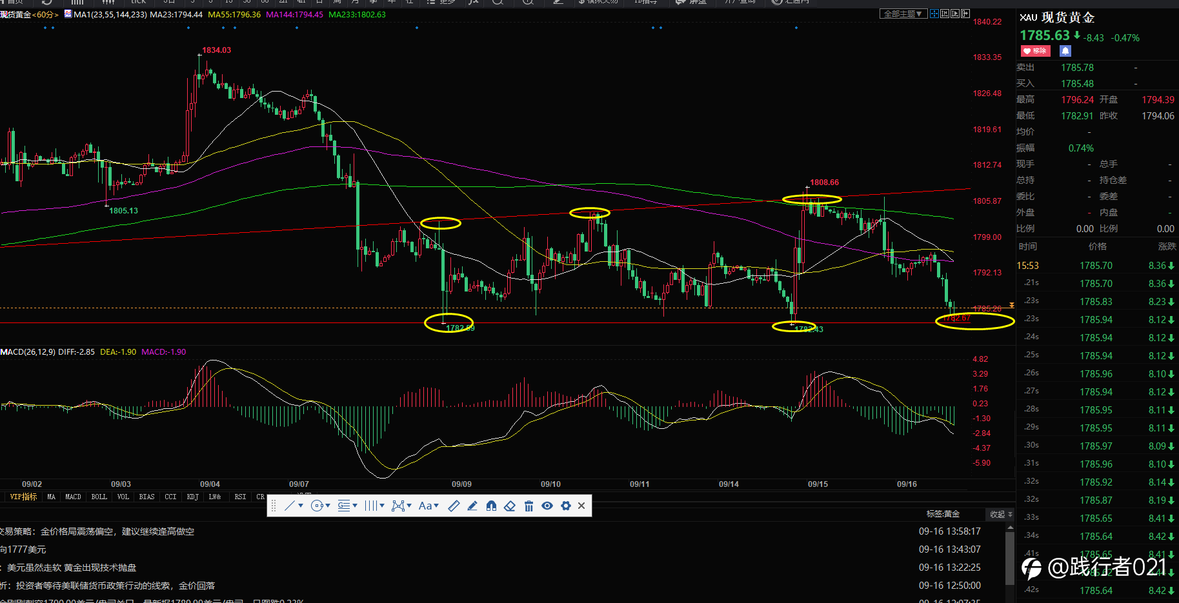
Task: Switch to the MACD indicator tab
Action: [73, 497]
